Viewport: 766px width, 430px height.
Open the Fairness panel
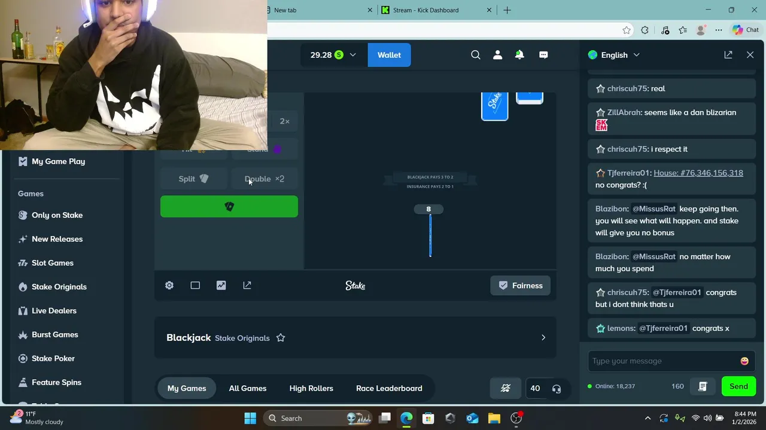pos(521,285)
